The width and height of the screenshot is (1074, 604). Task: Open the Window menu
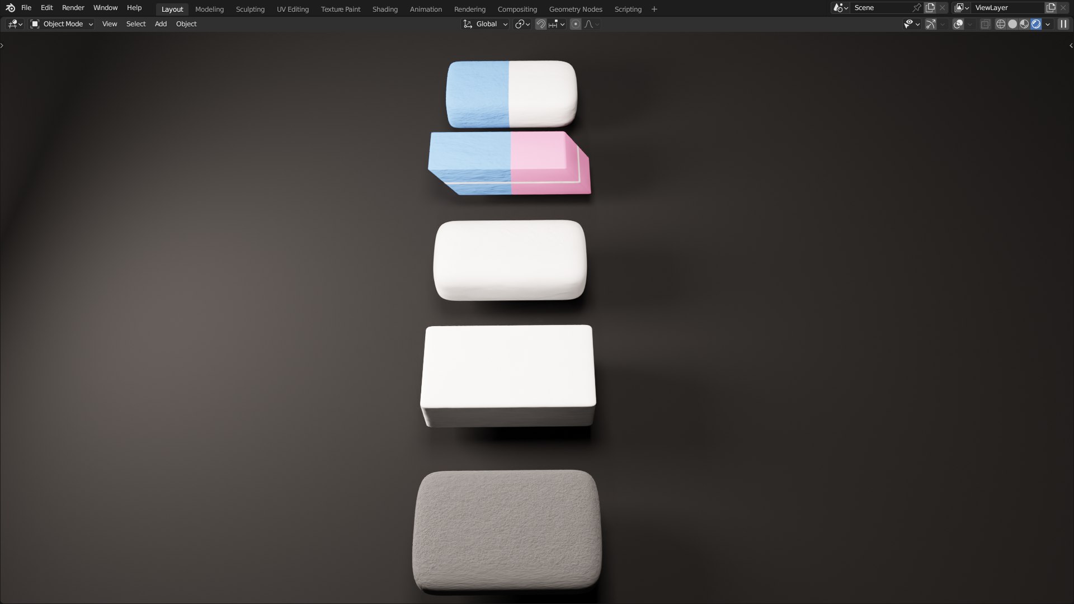point(105,8)
